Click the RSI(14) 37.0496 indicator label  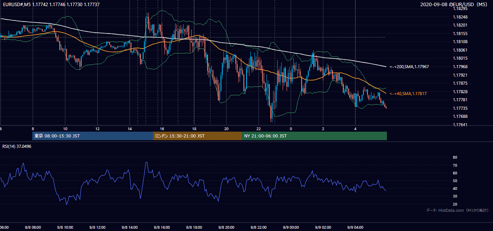point(17,146)
